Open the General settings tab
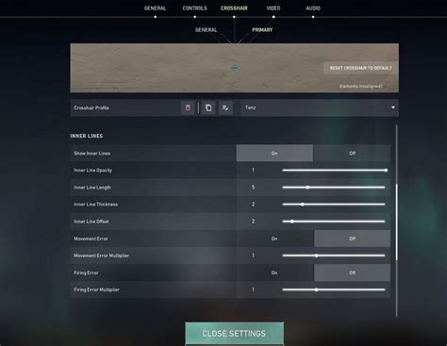The image size is (447, 346). [155, 8]
